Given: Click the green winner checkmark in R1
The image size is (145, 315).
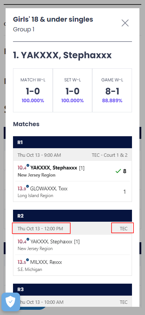Looking at the screenshot, I should point(118,171).
